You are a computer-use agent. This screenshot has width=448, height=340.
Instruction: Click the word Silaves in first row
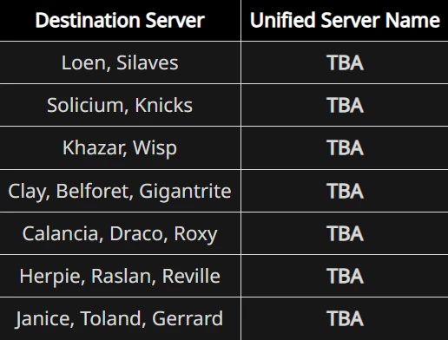click(148, 62)
